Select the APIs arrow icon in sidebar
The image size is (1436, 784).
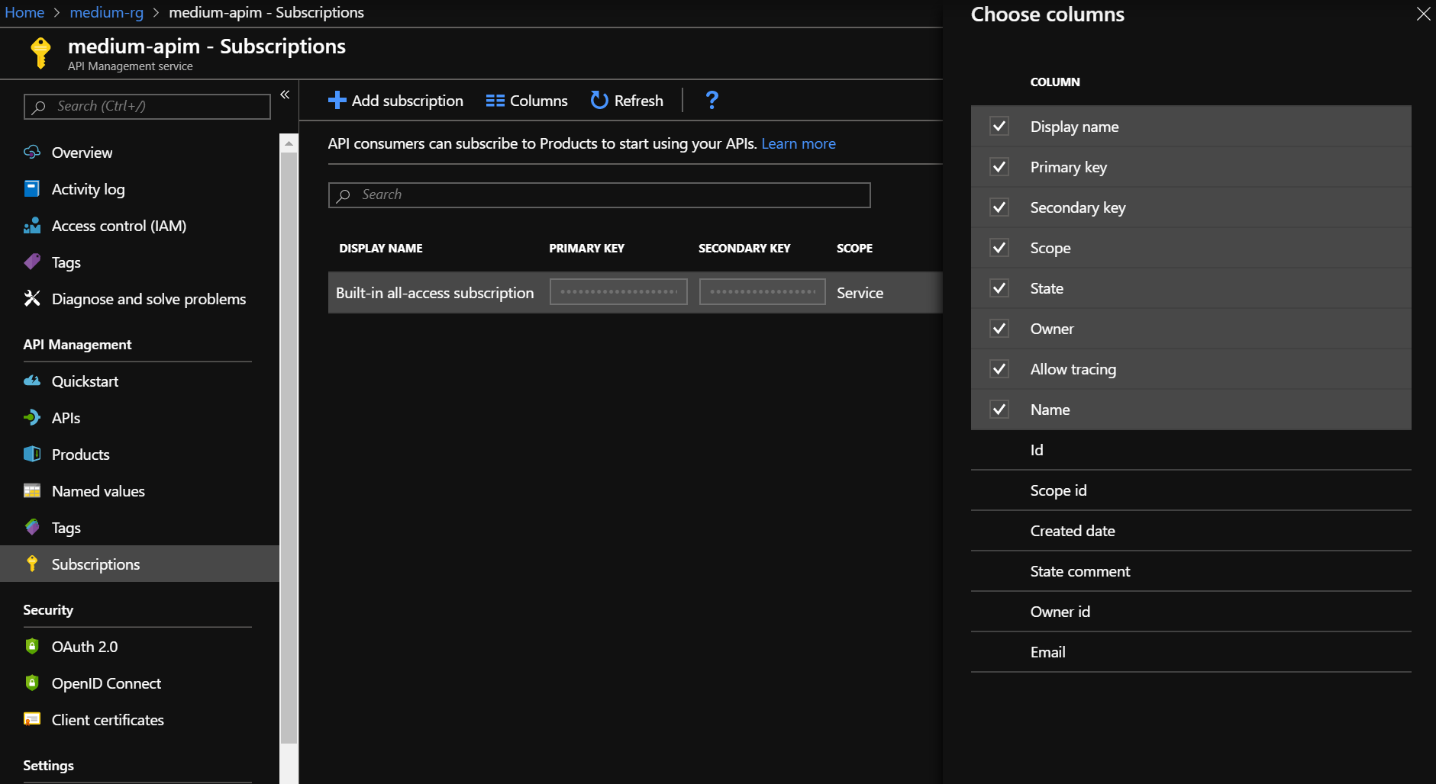32,417
